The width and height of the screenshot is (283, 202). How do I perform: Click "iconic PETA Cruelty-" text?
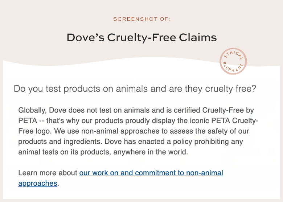click(224, 121)
